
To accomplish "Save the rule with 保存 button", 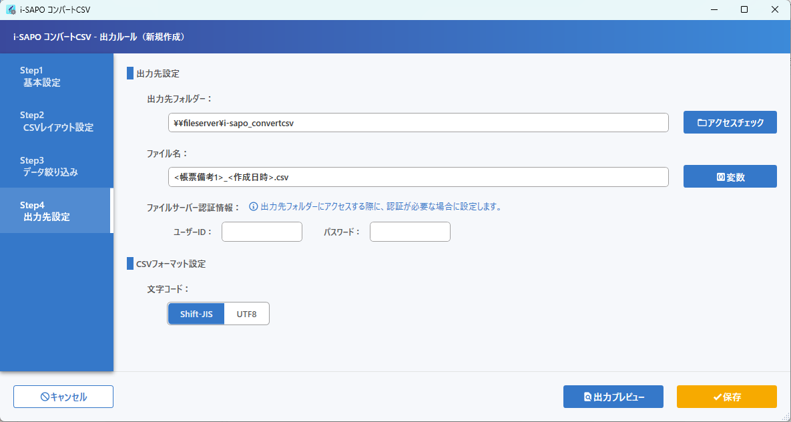I will [x=727, y=397].
